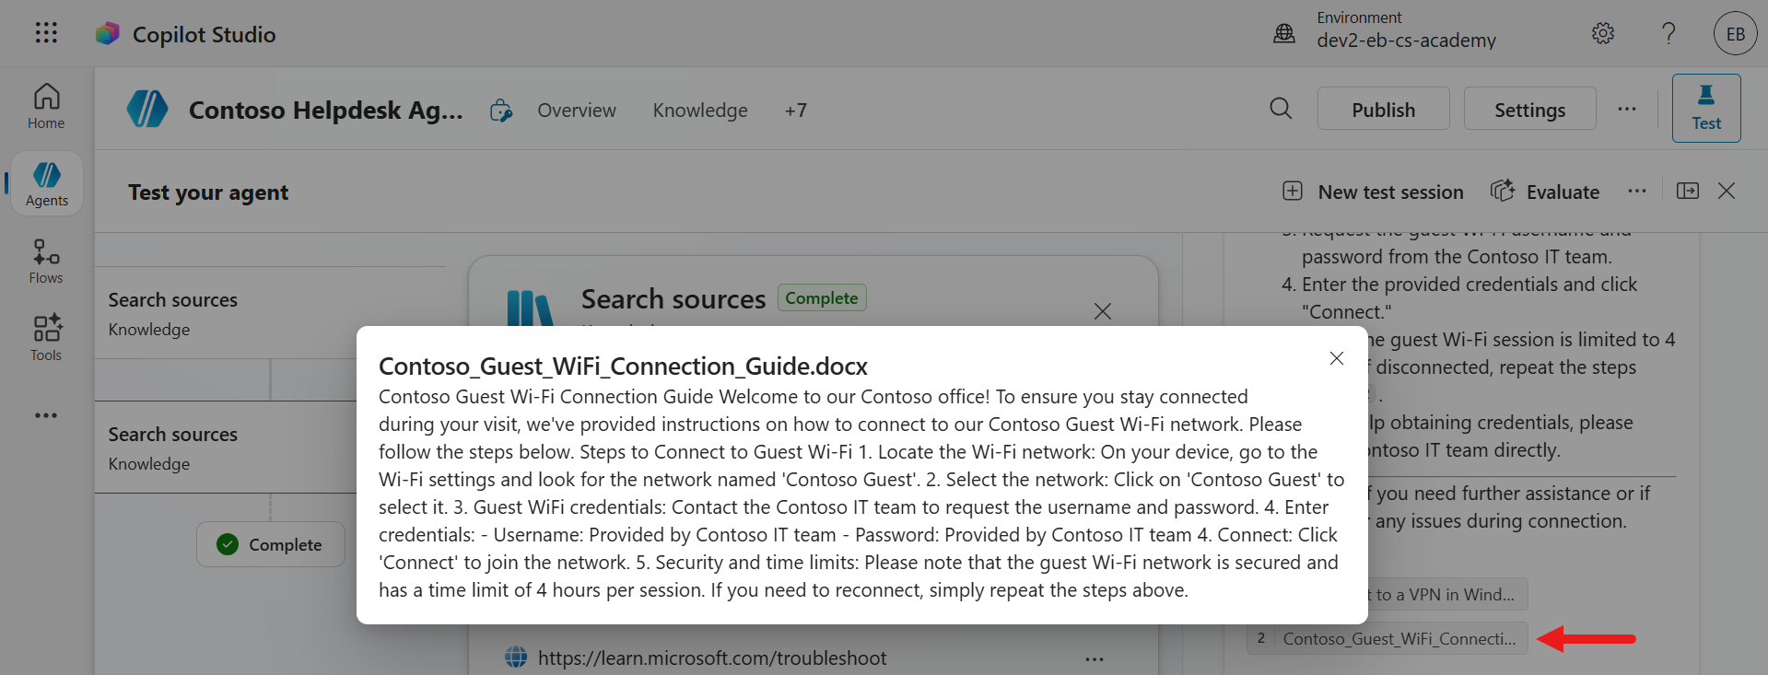Toggle side panel layout icon

1687,191
